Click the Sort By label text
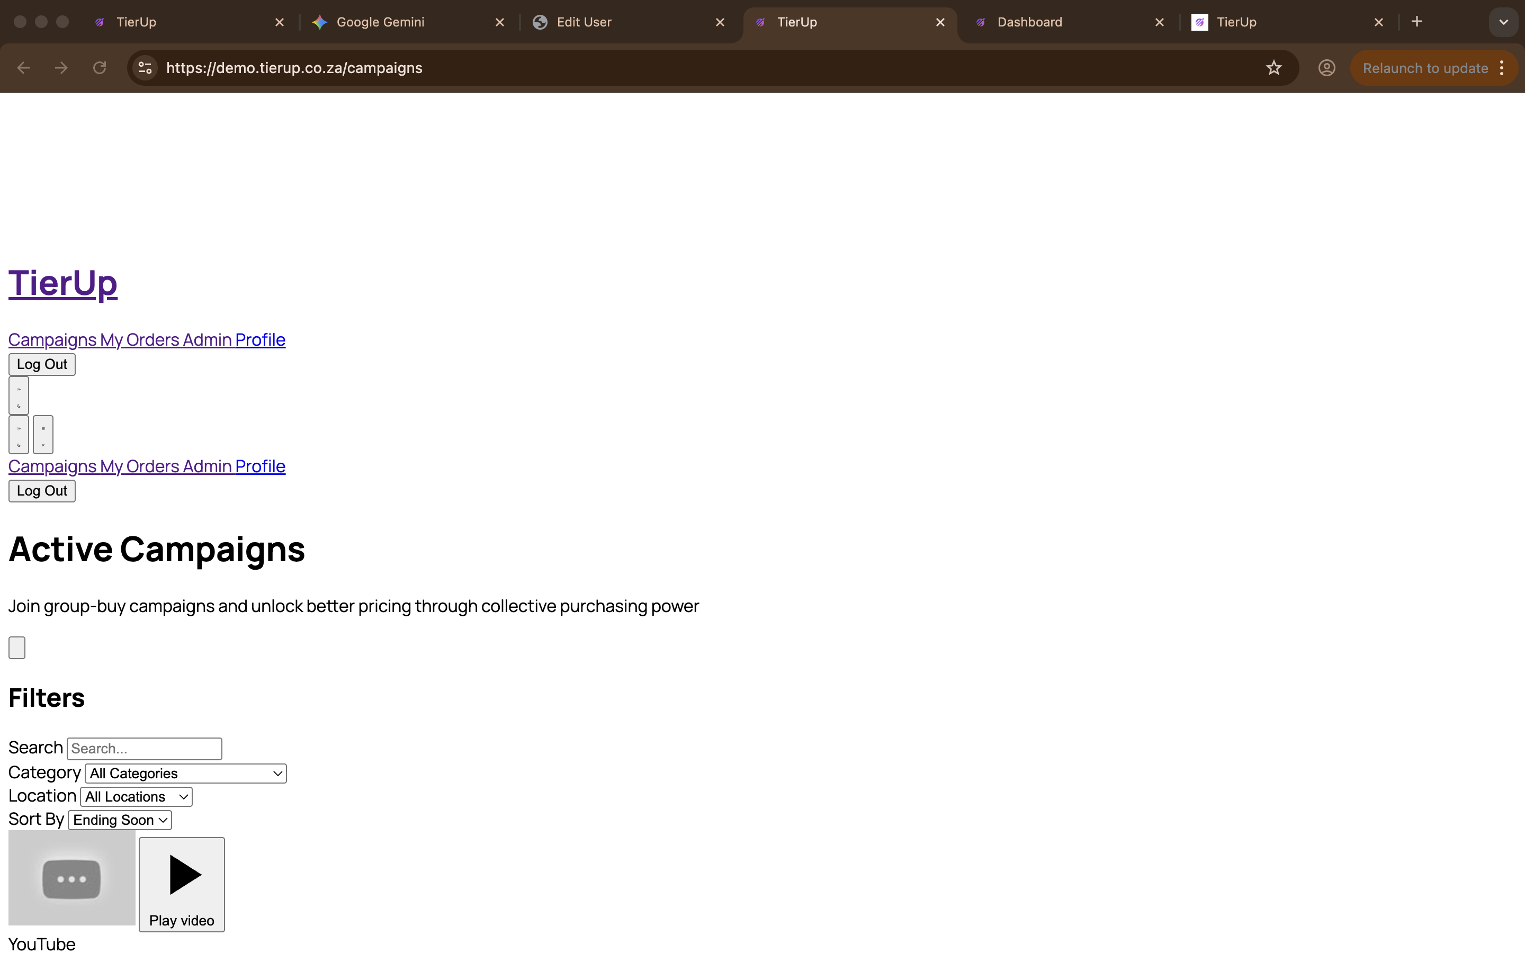Image resolution: width=1525 pixels, height=953 pixels. [36, 820]
